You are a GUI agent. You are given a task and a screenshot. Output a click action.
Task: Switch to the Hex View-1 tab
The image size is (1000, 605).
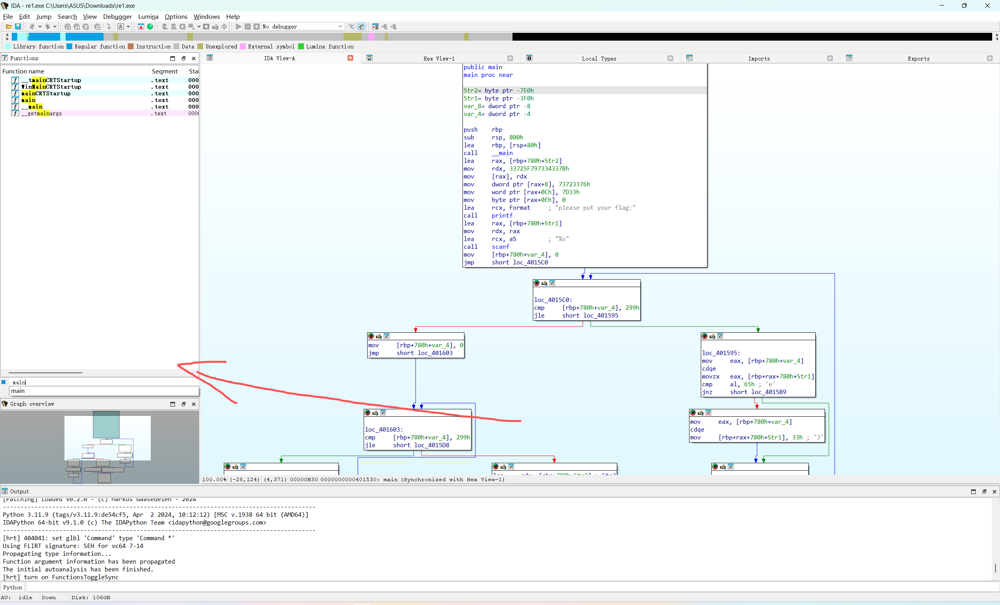click(x=439, y=59)
